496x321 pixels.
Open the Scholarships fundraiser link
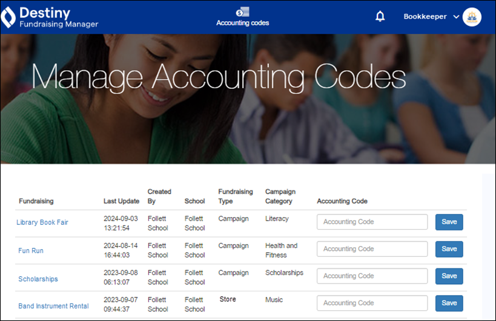tap(38, 279)
